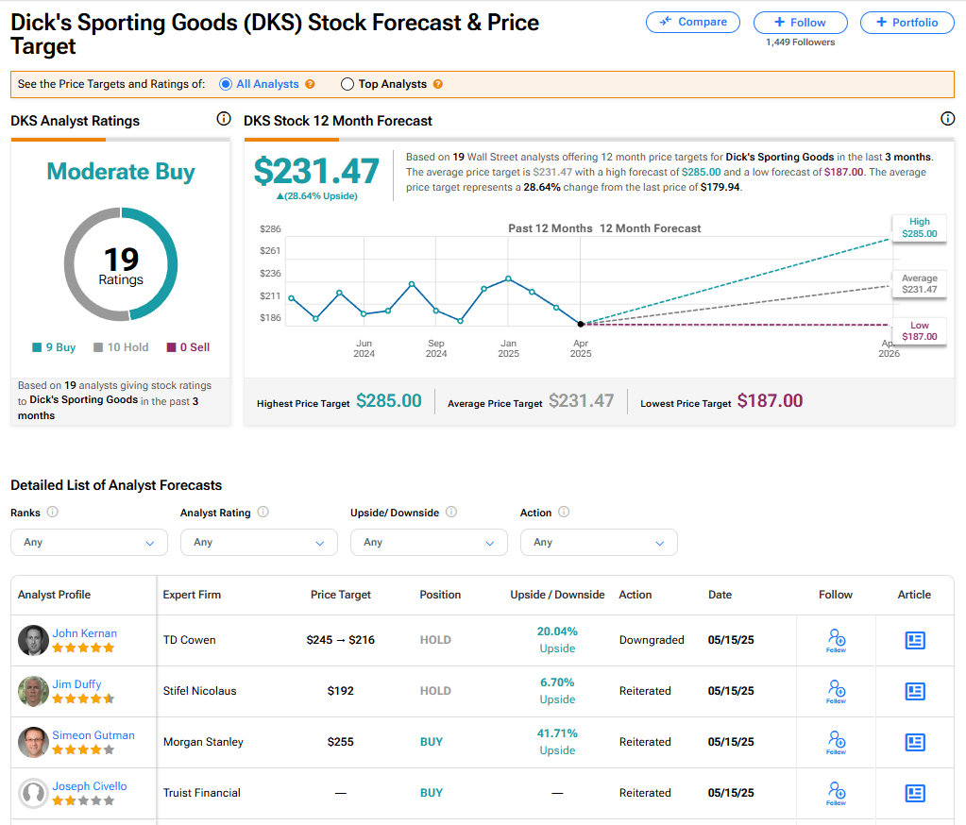Select the All Analysts radio option
The image size is (966, 825).
[x=226, y=84]
